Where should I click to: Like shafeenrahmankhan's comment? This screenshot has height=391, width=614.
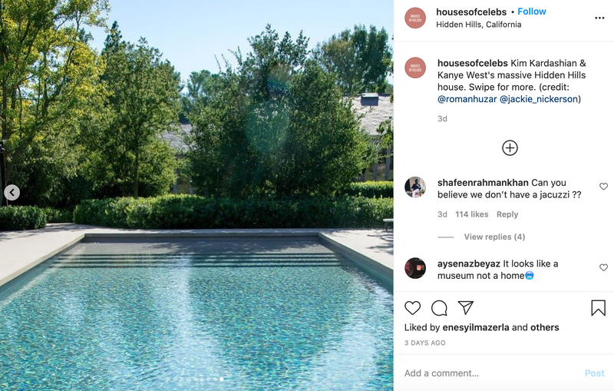[603, 187]
